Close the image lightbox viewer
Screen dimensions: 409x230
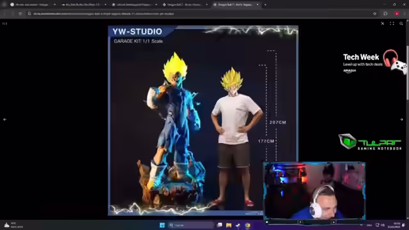coord(382,24)
